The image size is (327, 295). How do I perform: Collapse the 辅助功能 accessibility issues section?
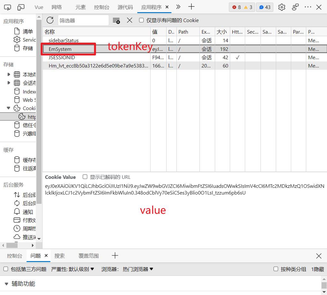pos(6,284)
